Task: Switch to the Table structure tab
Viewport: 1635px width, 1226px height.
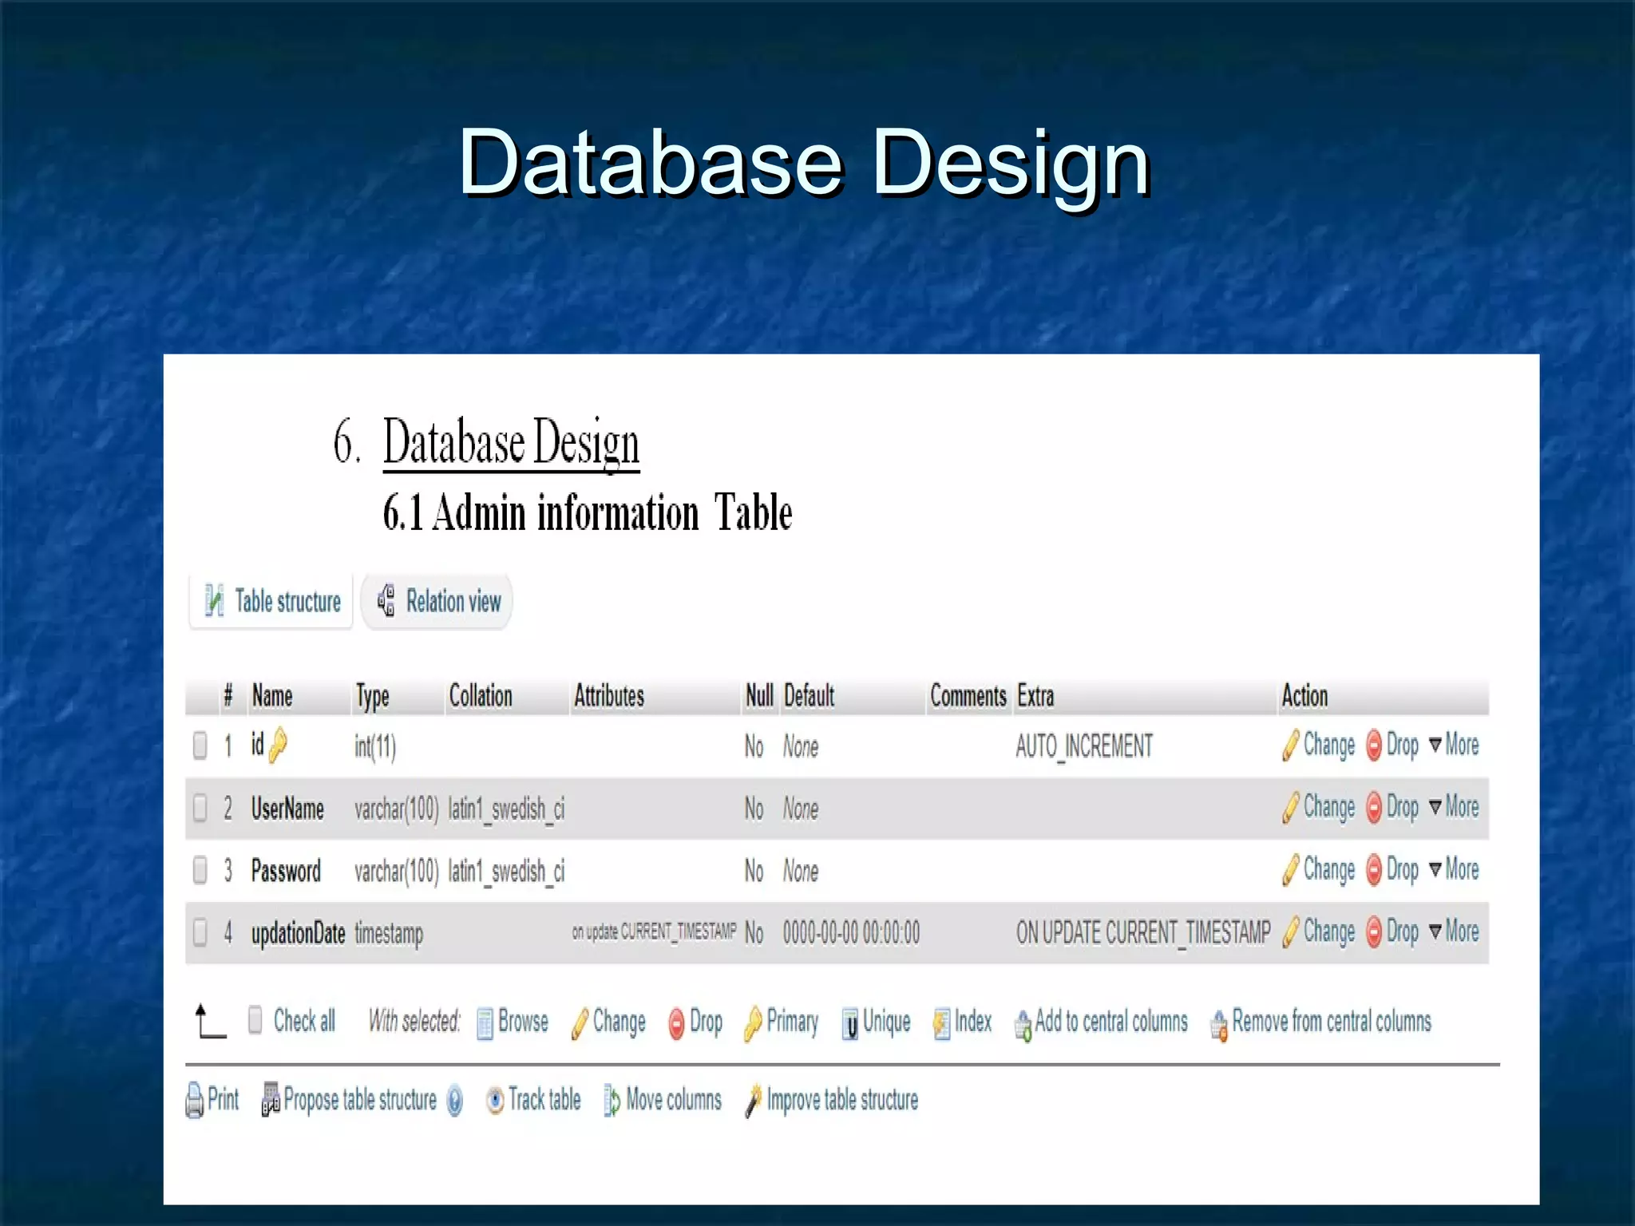Action: click(272, 601)
